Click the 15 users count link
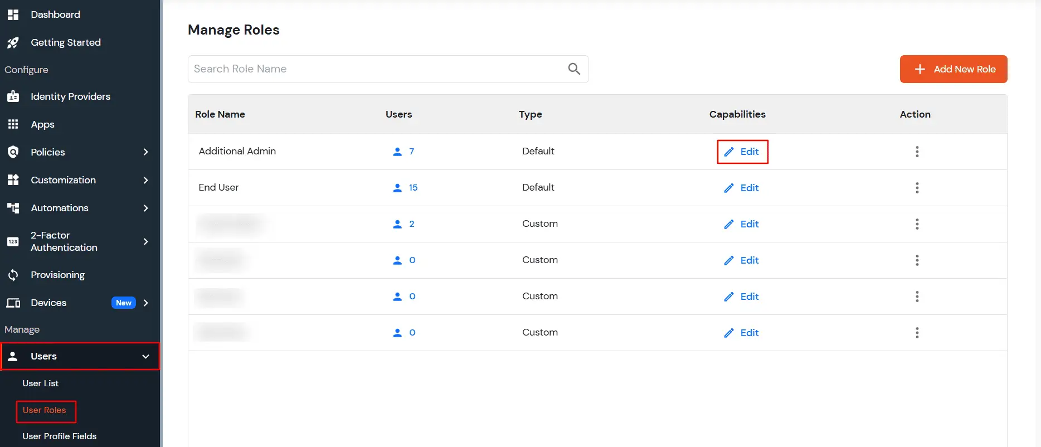1041x447 pixels. [413, 188]
